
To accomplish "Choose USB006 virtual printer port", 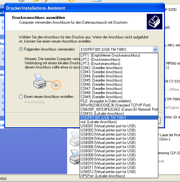I will coord(119,147).
